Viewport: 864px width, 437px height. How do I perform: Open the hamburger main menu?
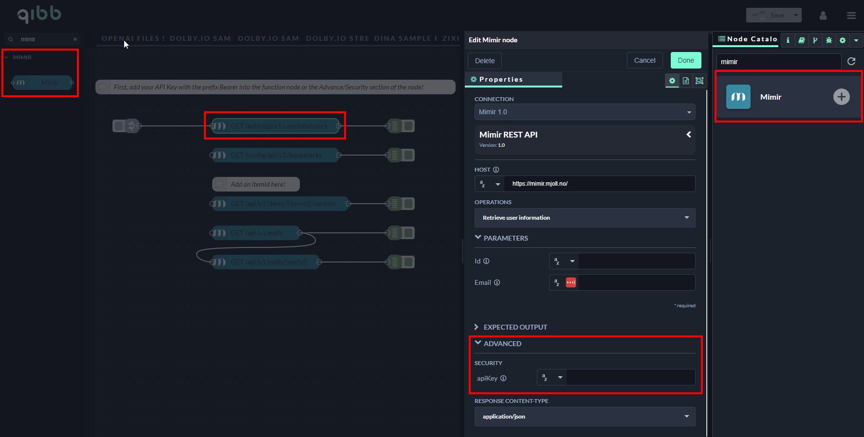(x=851, y=16)
